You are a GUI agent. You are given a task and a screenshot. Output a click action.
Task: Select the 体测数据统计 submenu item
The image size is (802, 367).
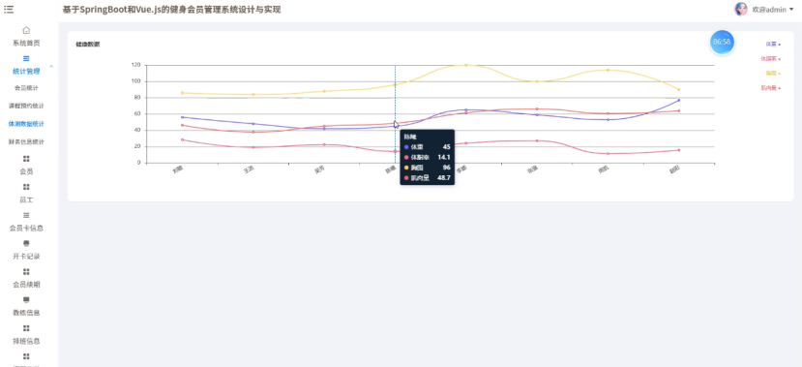[x=26, y=124]
